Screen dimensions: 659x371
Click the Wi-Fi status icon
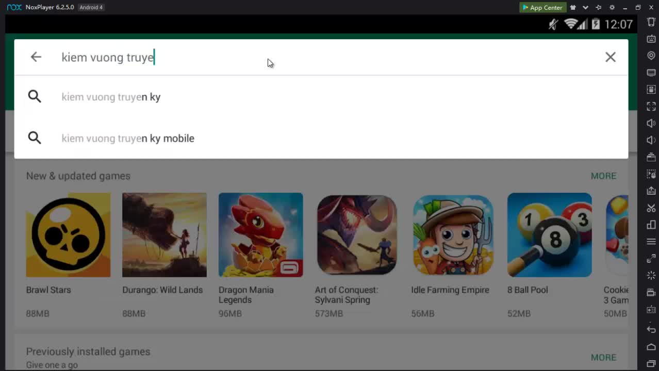tap(570, 24)
